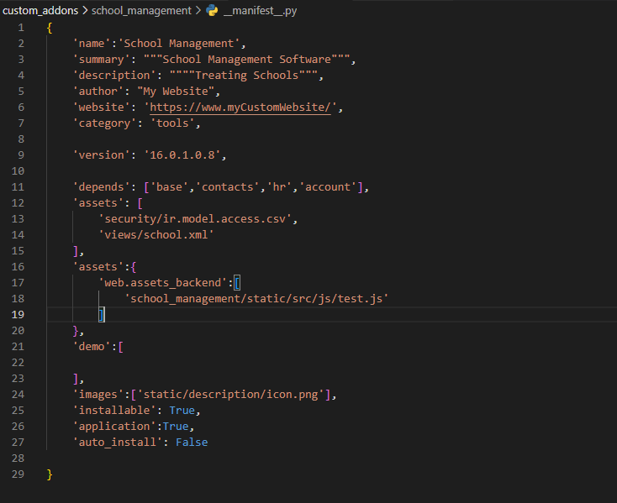Click line number 1 in the gutter
617x503 pixels.
click(21, 28)
